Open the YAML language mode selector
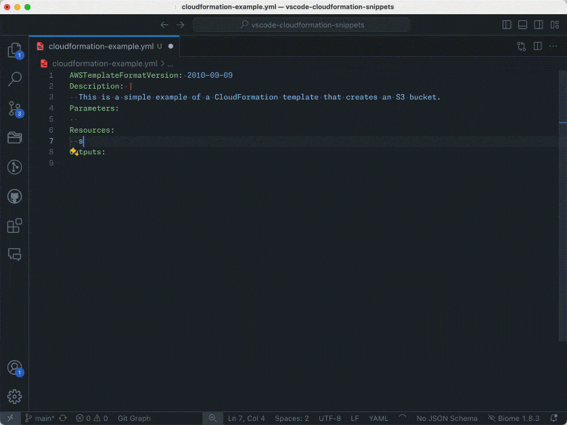The height and width of the screenshot is (425, 567). pyautogui.click(x=378, y=418)
